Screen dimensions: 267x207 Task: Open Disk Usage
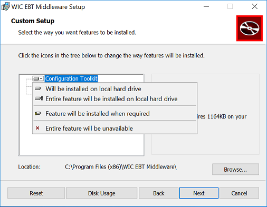[x=101, y=193]
